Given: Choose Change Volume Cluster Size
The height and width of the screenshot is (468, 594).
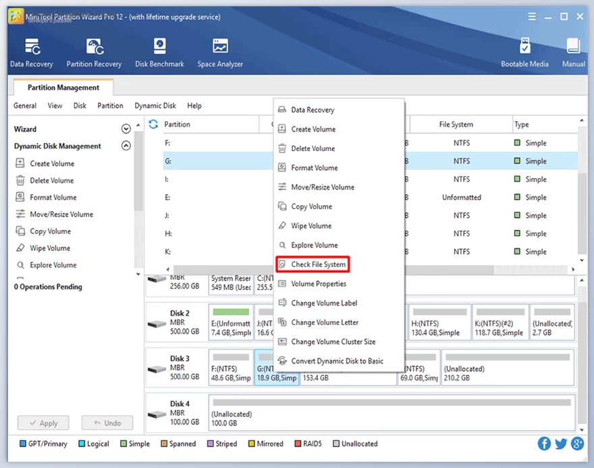Looking at the screenshot, I should (339, 341).
